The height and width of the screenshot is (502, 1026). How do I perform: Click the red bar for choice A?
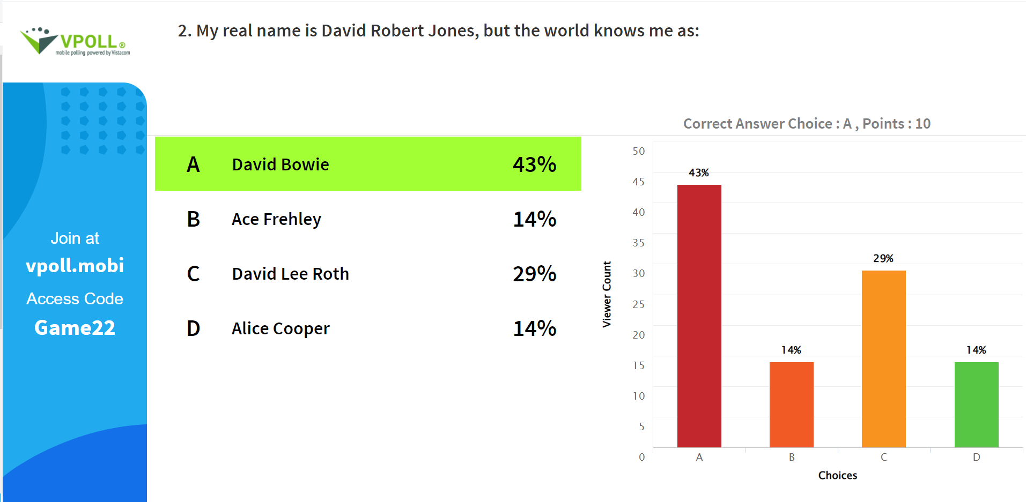point(699,316)
